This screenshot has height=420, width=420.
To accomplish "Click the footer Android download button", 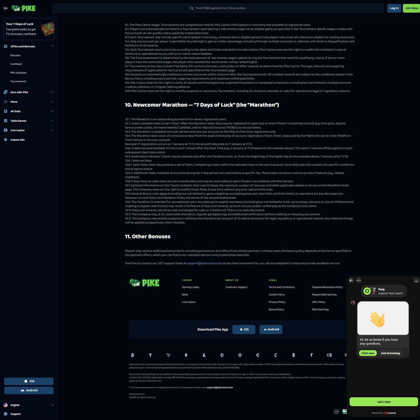I will pyautogui.click(x=271, y=329).
